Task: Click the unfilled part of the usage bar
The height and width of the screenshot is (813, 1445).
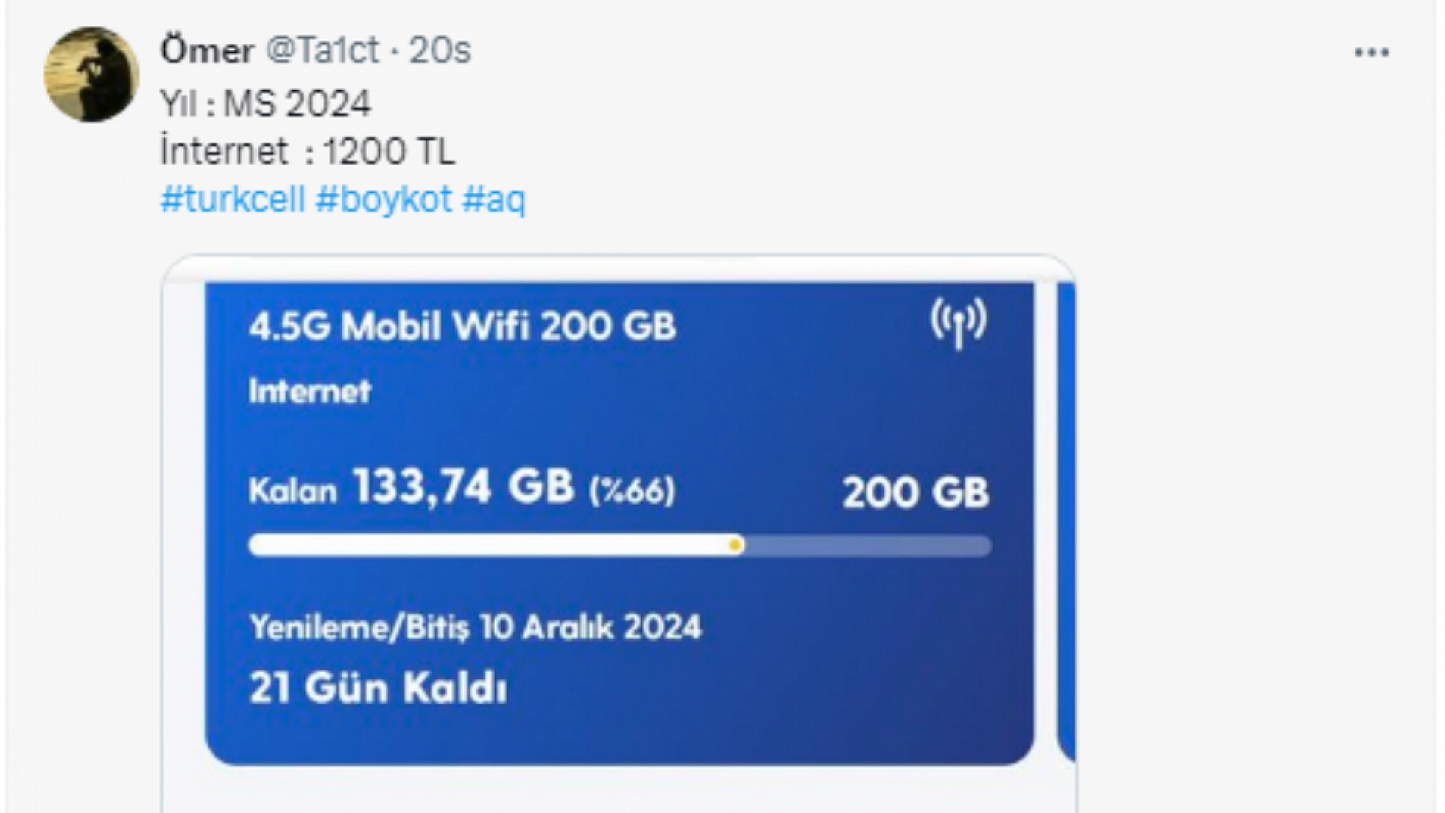Action: [x=868, y=545]
